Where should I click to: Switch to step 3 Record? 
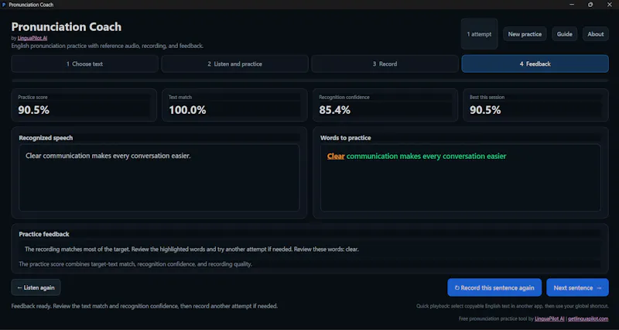[x=385, y=64]
